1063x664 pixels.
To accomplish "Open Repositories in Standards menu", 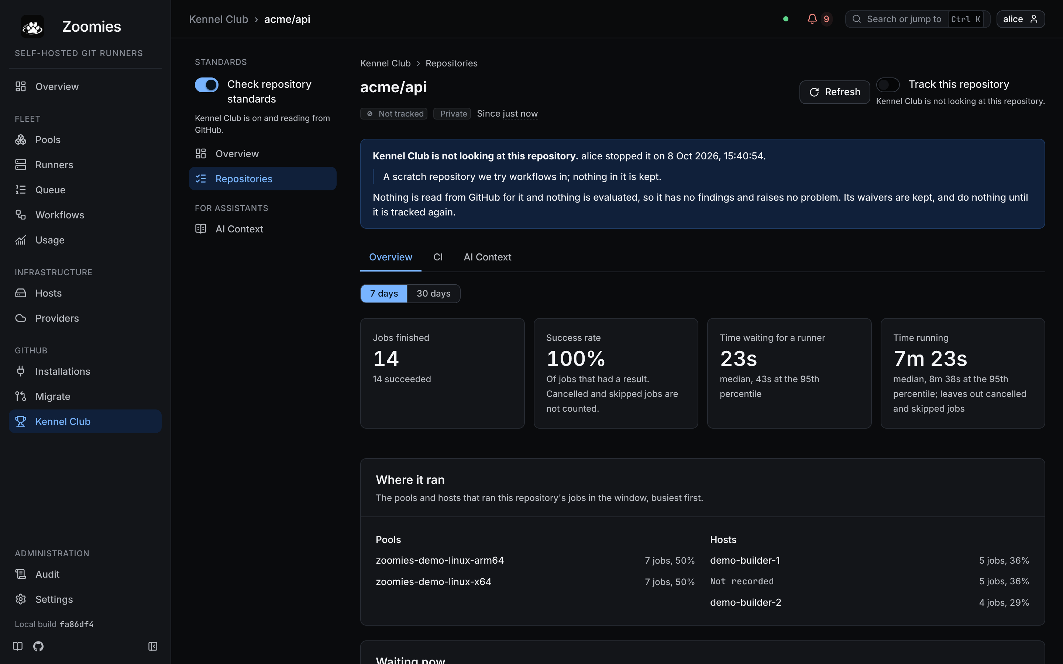I will (263, 179).
